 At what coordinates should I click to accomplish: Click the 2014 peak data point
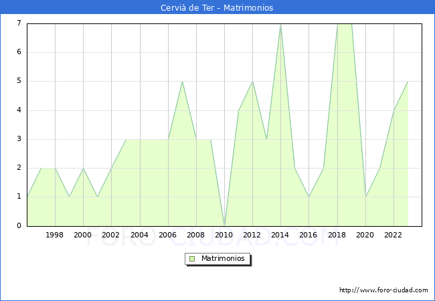(x=280, y=24)
